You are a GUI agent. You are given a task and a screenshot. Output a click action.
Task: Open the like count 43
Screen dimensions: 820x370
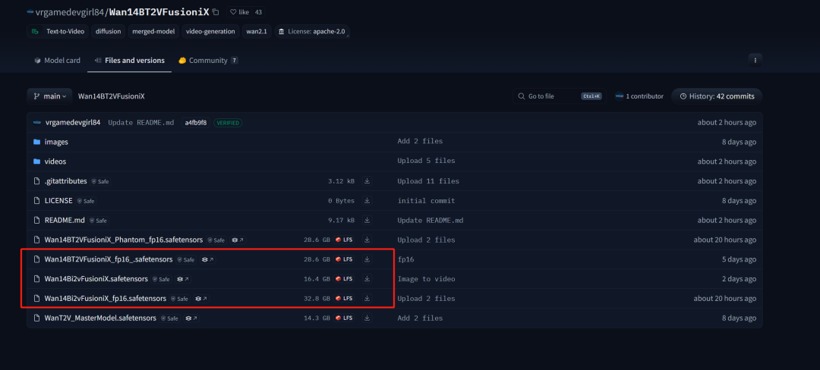coord(258,11)
